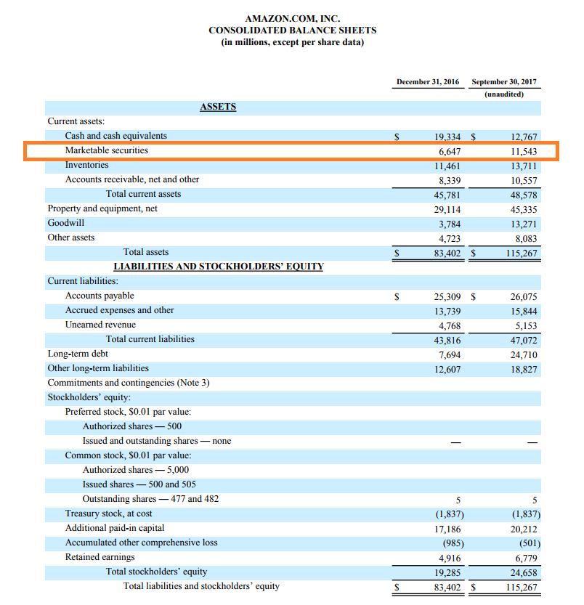Click the Total current assets label

click(x=143, y=194)
